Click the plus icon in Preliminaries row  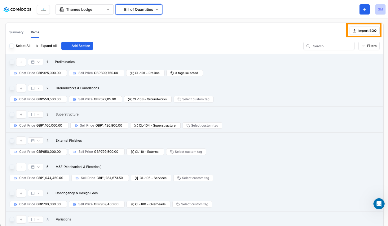coord(21,62)
